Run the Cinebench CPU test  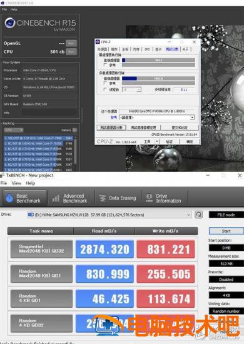[71, 52]
